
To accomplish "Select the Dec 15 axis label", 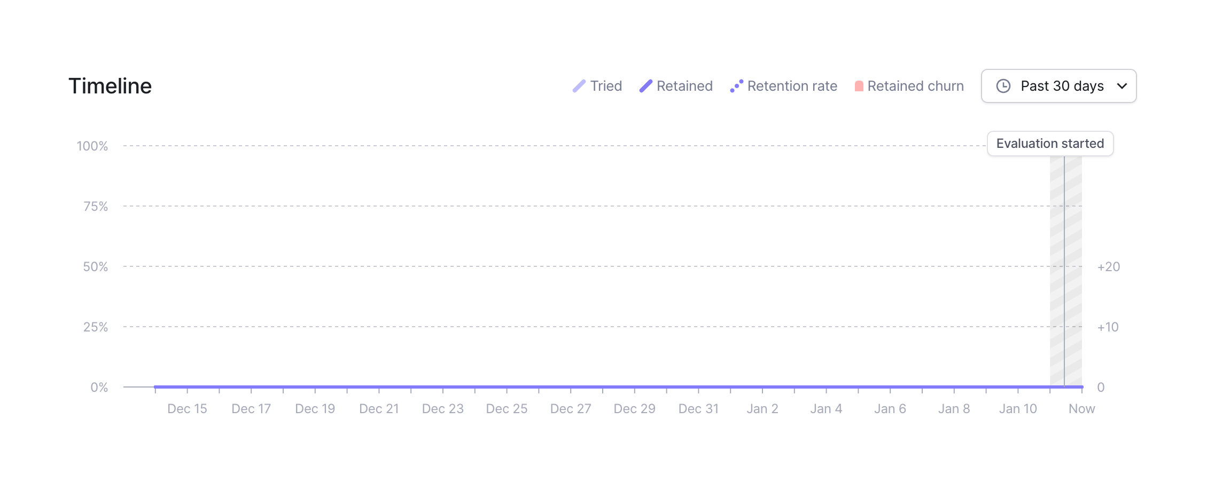I will coord(187,409).
